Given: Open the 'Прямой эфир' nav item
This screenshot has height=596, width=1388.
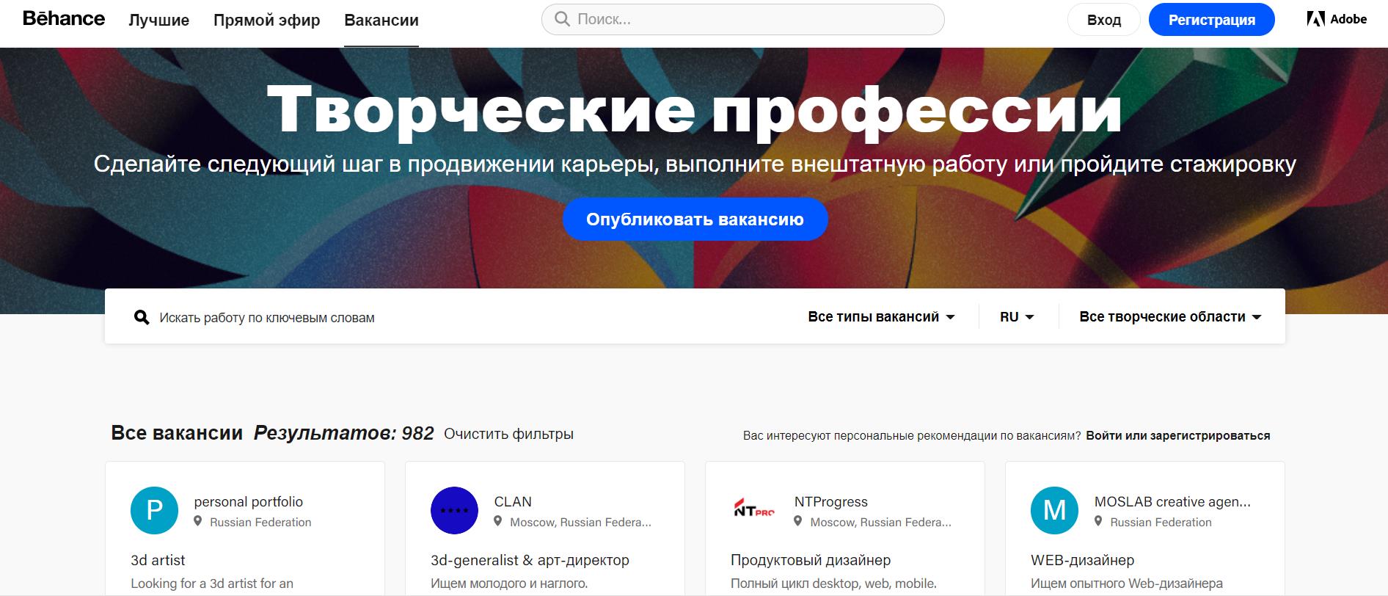Looking at the screenshot, I should (x=266, y=21).
